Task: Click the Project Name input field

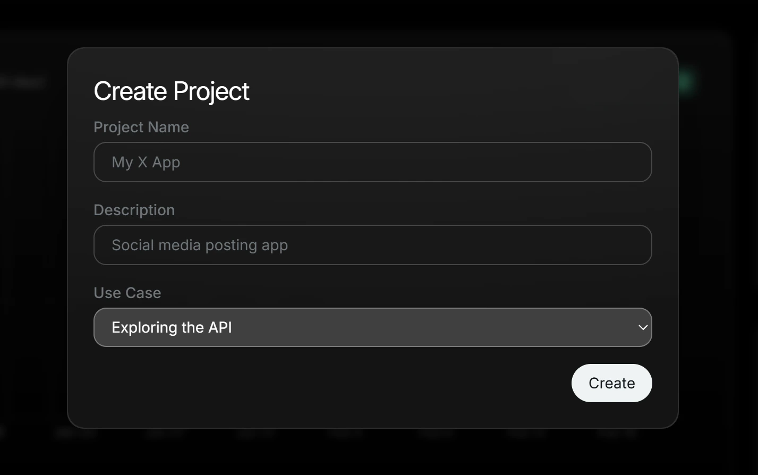Action: pos(372,162)
